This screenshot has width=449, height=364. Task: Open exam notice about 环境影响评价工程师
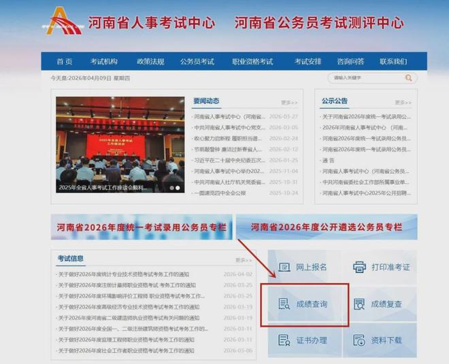[131, 296]
